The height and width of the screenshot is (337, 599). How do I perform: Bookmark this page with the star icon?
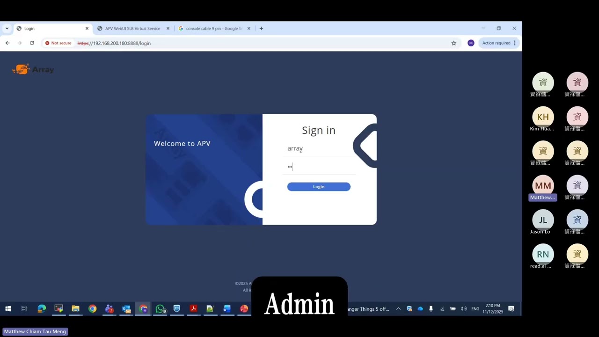[x=453, y=43]
